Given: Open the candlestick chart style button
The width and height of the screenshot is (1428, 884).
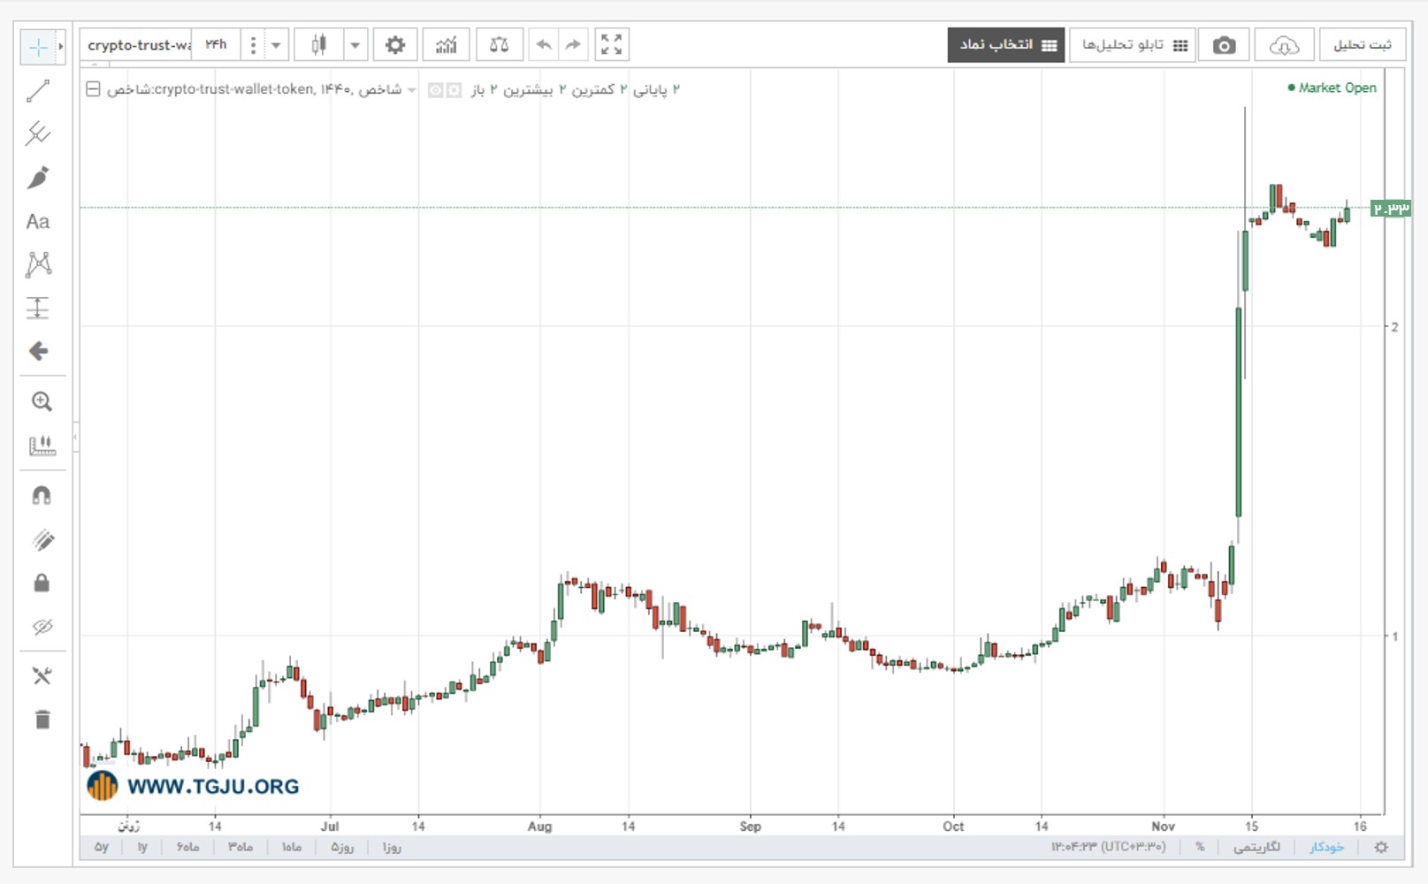Looking at the screenshot, I should (x=319, y=44).
